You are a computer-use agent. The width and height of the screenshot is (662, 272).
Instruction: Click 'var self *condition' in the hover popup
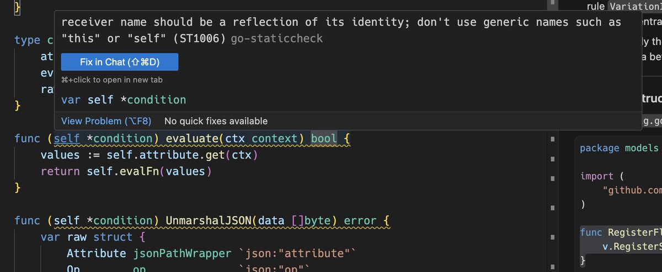click(x=124, y=100)
